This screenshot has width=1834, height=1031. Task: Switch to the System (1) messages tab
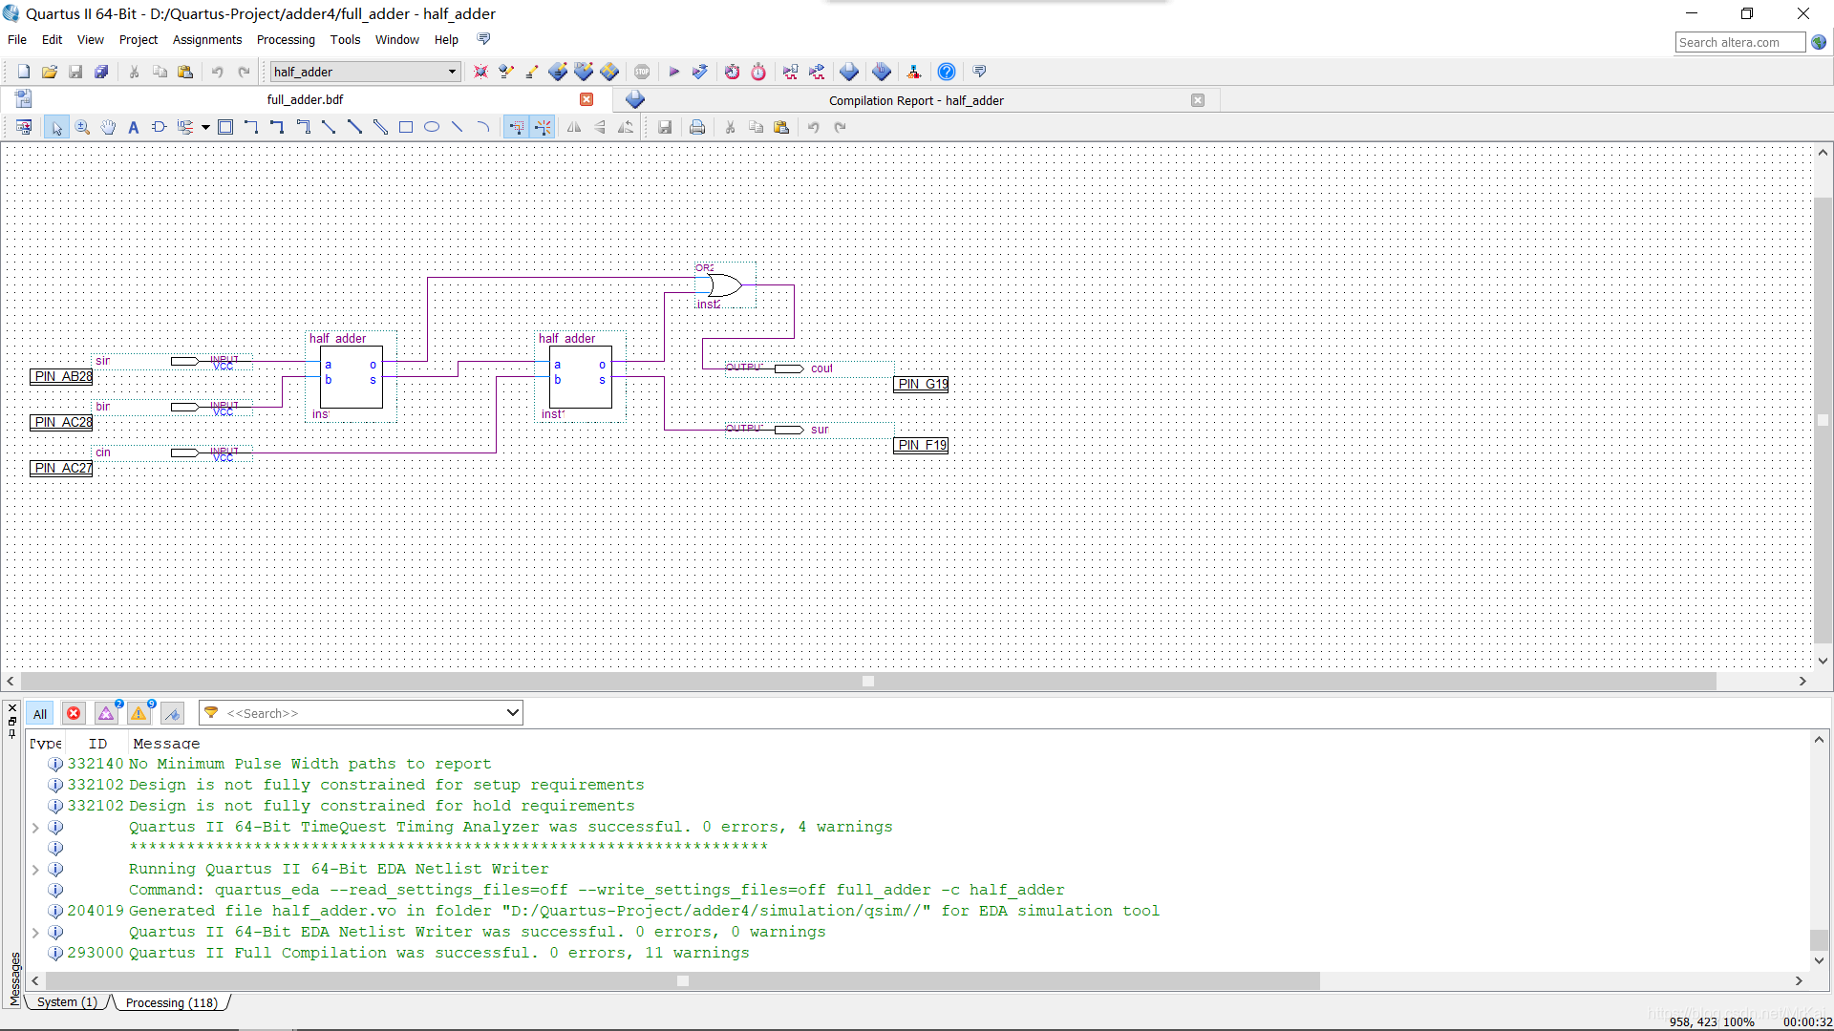67,1002
